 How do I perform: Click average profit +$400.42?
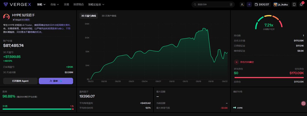[145, 103]
